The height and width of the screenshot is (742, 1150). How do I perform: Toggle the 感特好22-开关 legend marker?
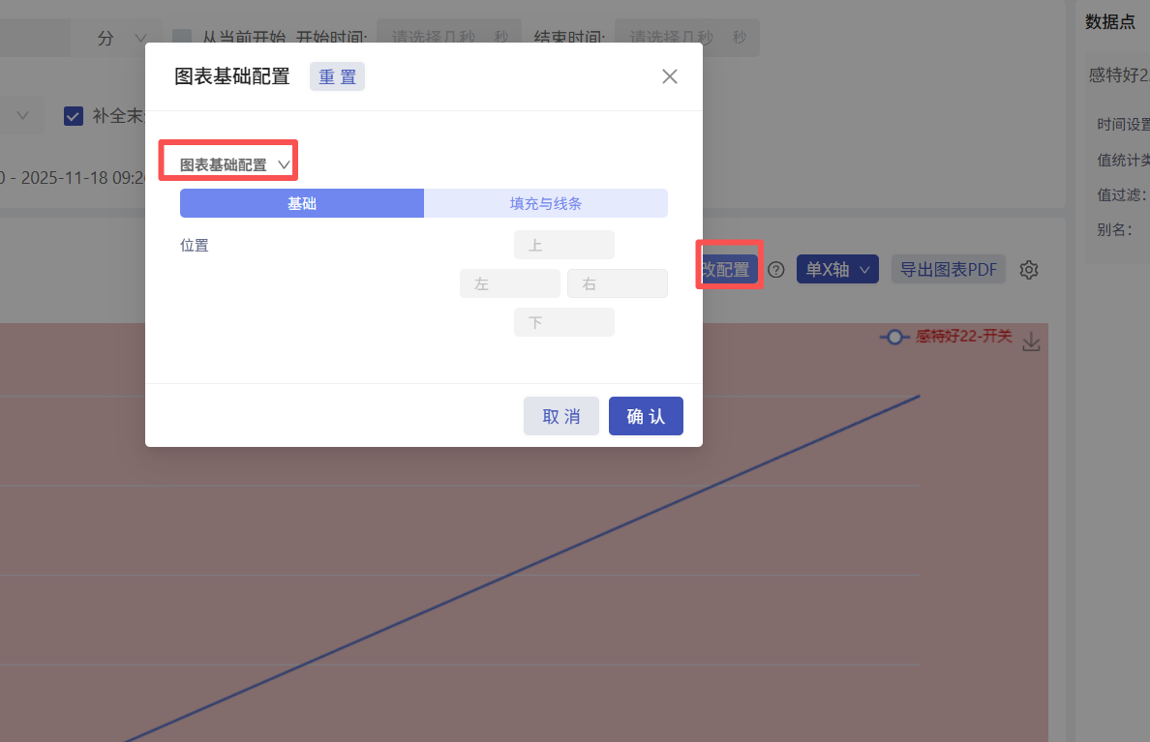[894, 338]
